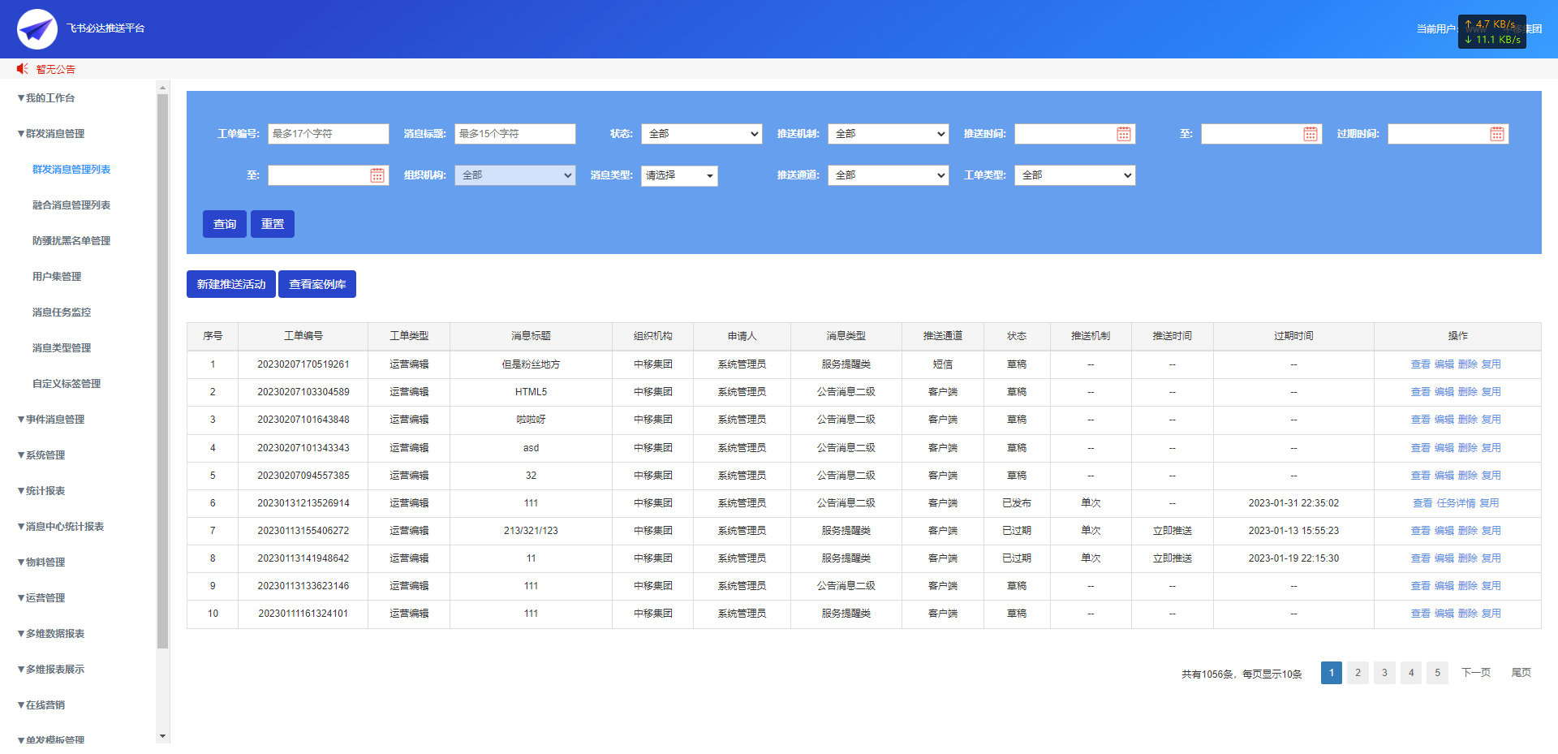1558x754 pixels.
Task: Click 删除 link in row 10
Action: coord(1468,614)
